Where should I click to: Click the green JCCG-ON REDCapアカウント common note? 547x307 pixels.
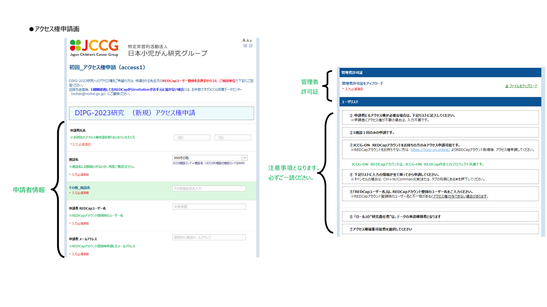(x=418, y=164)
